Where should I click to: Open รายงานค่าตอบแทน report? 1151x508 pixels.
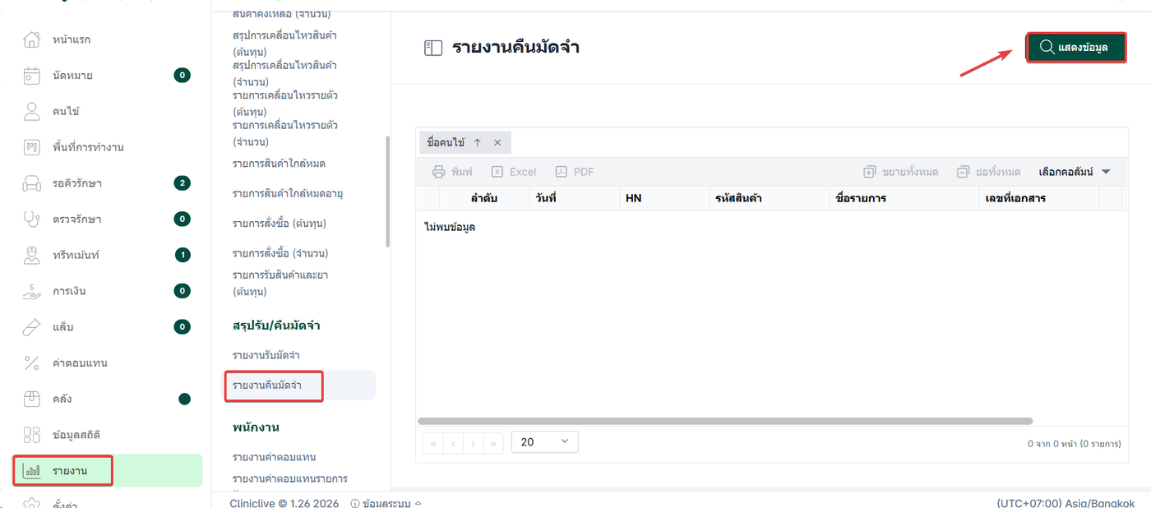pos(275,457)
